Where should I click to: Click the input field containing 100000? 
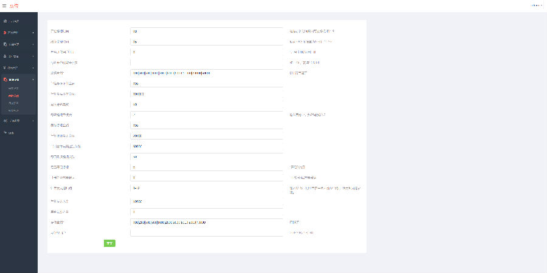point(207,94)
